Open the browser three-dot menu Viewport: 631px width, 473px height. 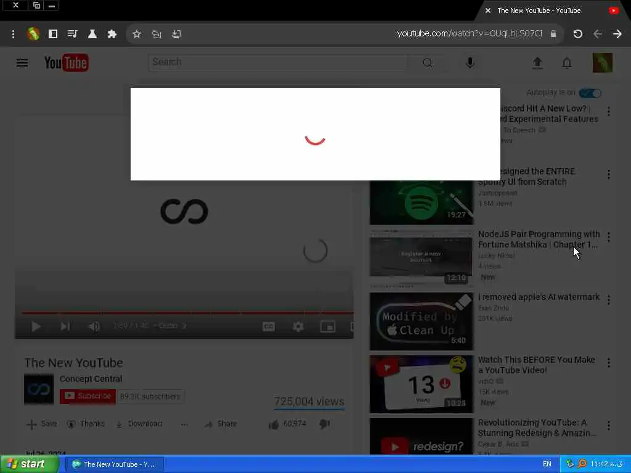(x=14, y=34)
